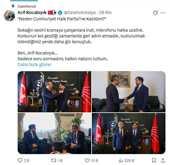Screen dimensions: 170x165
Task: Like the tweet with heart icon
Action: point(87,160)
